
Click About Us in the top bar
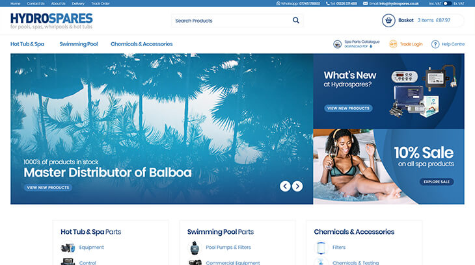(58, 4)
